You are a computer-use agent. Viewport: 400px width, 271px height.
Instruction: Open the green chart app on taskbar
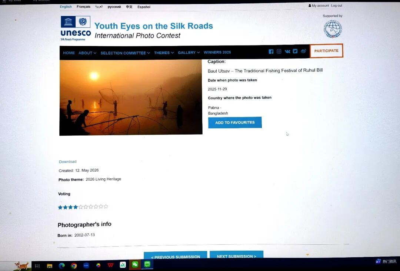click(x=123, y=265)
